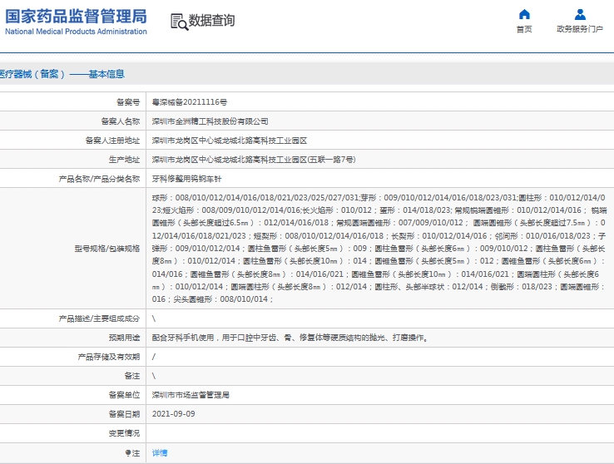Click the 型号规格/包装规格 label
Screen dimensions: 614x464
click(106, 249)
